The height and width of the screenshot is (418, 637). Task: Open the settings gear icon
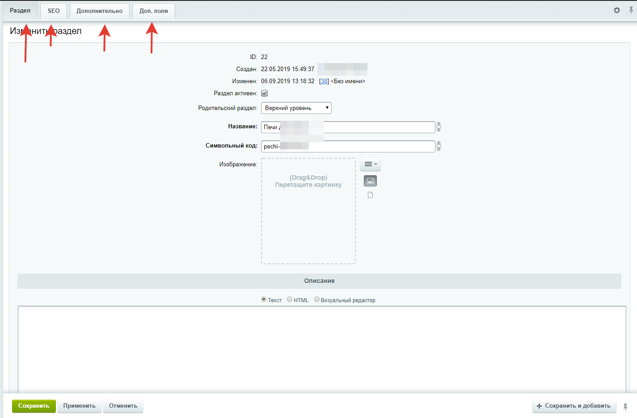[x=617, y=10]
